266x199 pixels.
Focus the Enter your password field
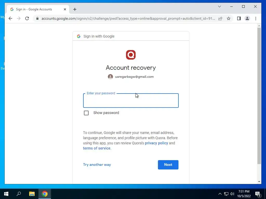(131, 101)
